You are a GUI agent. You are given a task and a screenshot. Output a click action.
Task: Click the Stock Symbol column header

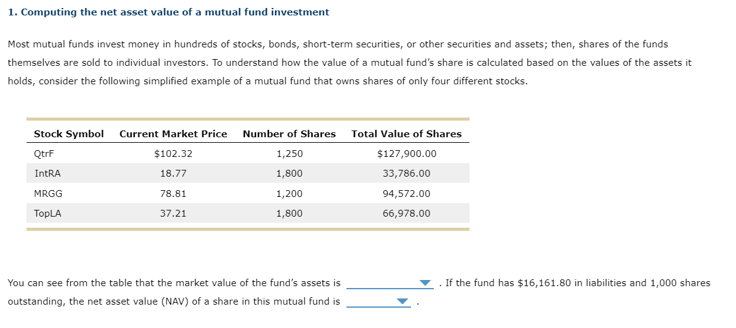pos(68,134)
